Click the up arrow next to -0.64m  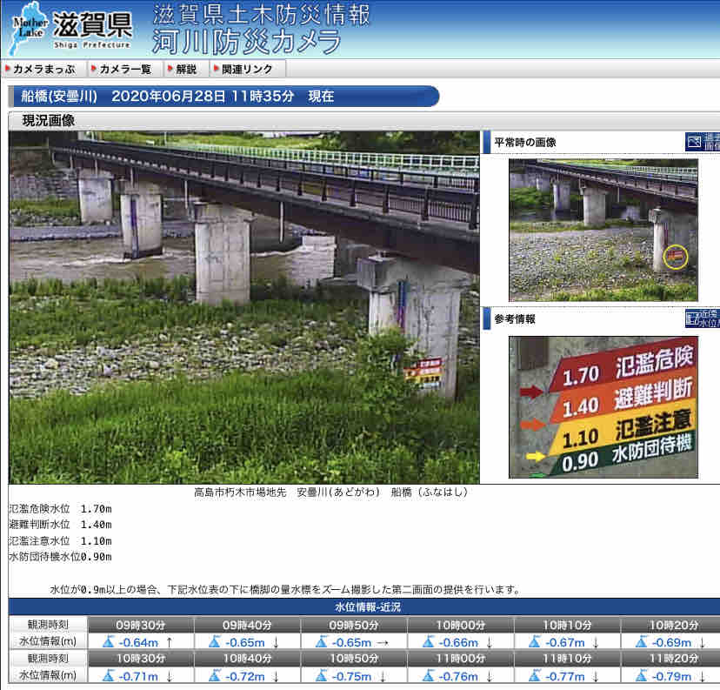(170, 642)
